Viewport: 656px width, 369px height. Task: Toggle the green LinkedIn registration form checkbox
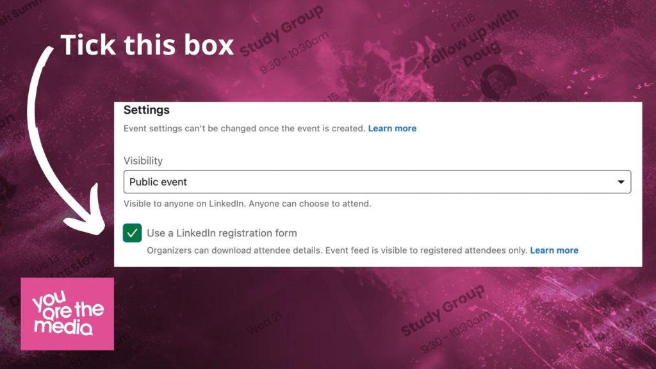[x=132, y=233]
